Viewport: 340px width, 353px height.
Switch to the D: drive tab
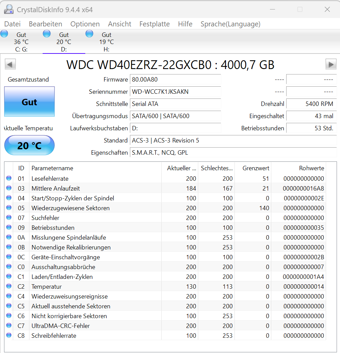(x=64, y=42)
